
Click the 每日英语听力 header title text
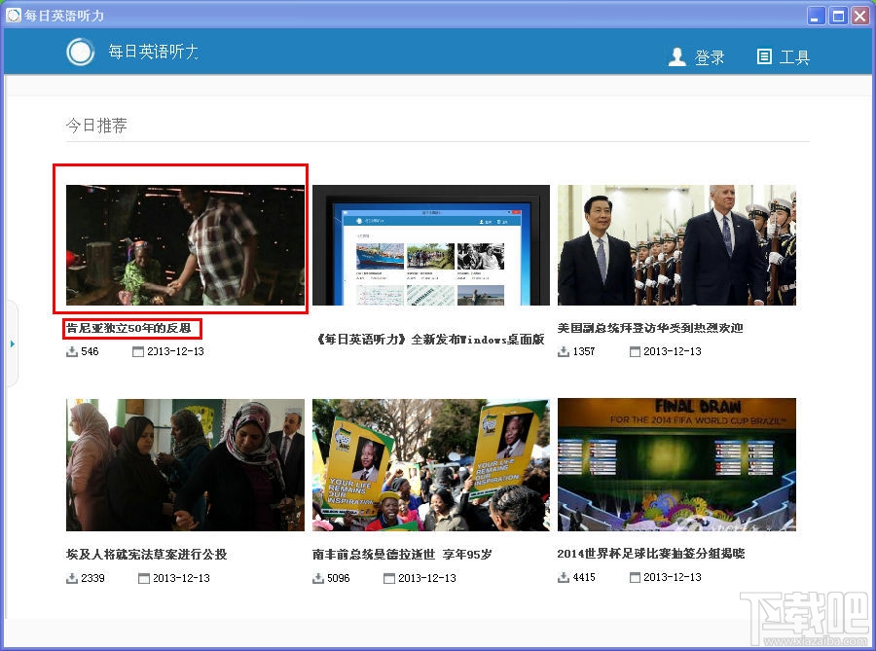(x=154, y=52)
